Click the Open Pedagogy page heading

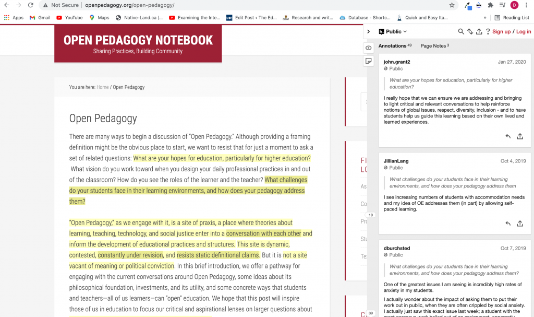click(x=103, y=119)
